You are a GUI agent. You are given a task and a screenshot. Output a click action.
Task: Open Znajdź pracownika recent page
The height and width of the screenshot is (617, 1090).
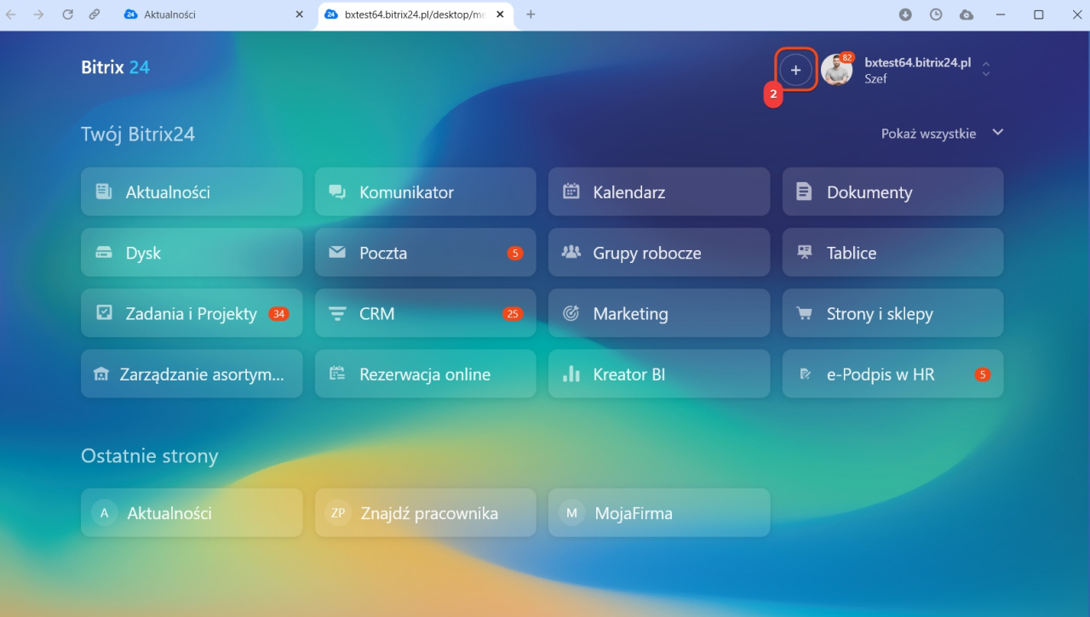(426, 512)
